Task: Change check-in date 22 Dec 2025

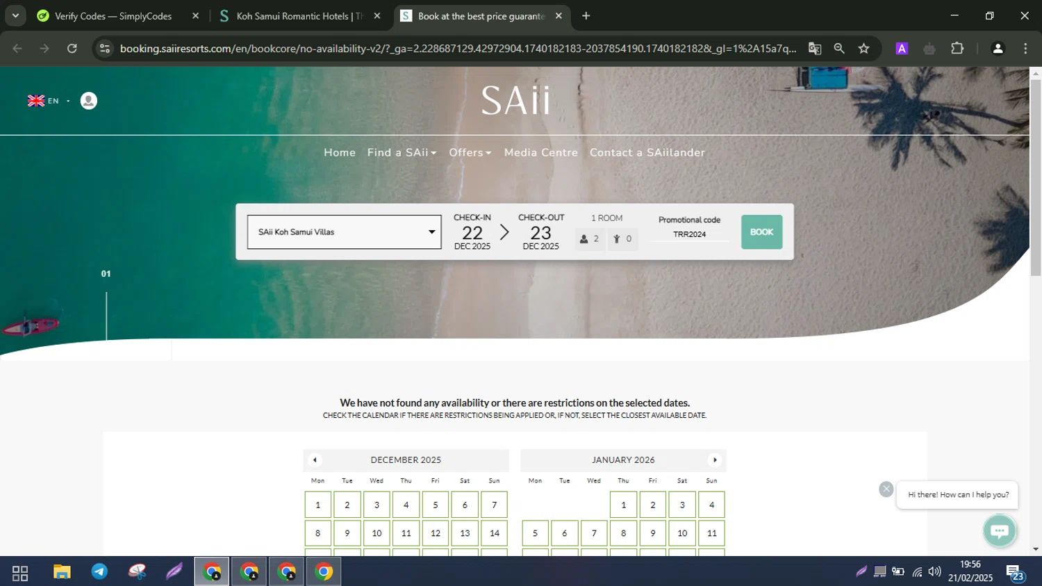Action: 472,232
